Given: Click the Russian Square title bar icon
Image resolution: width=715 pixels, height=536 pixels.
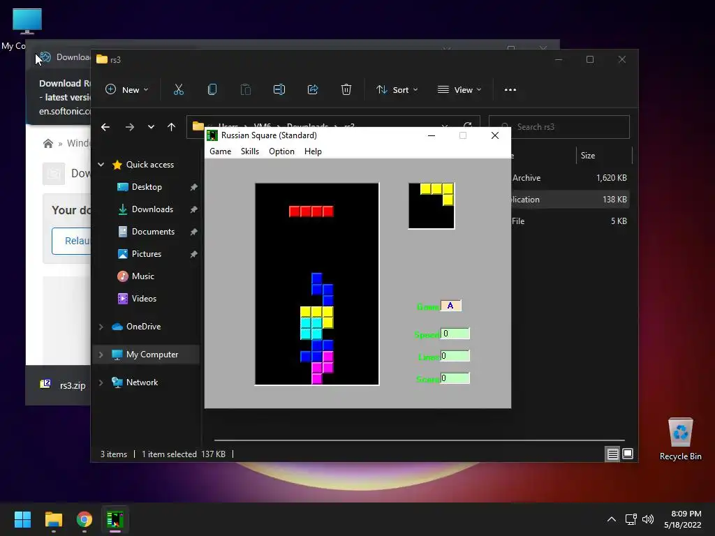Looking at the screenshot, I should [x=212, y=135].
